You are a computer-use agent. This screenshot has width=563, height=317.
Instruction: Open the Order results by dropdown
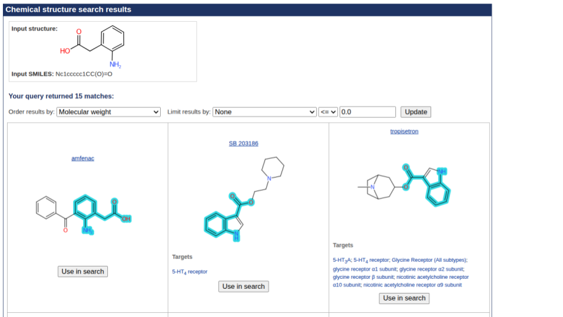pos(108,112)
